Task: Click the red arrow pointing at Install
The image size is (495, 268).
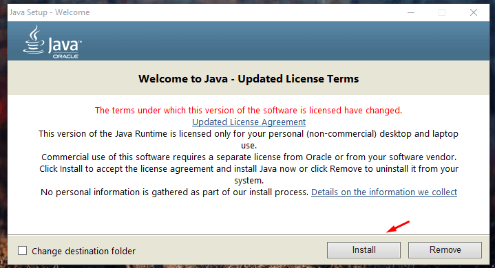Action: [x=398, y=227]
